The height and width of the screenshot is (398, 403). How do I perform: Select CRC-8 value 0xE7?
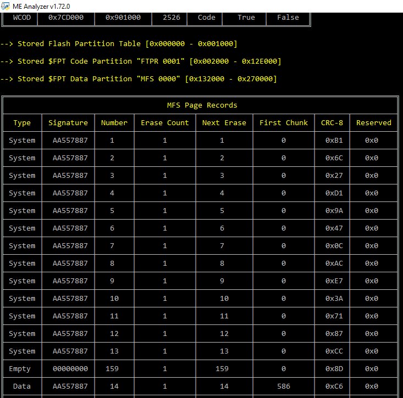pos(334,281)
